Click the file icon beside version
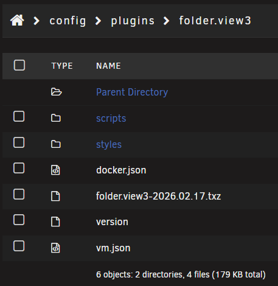 click(55, 221)
